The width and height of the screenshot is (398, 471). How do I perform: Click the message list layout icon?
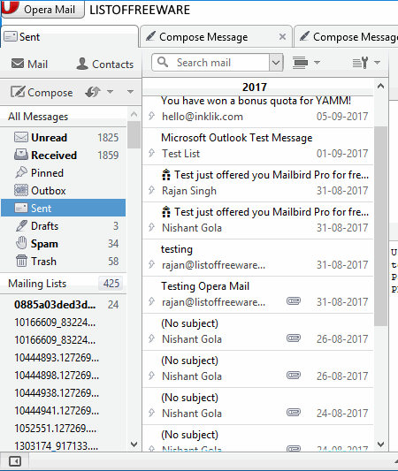(x=300, y=63)
